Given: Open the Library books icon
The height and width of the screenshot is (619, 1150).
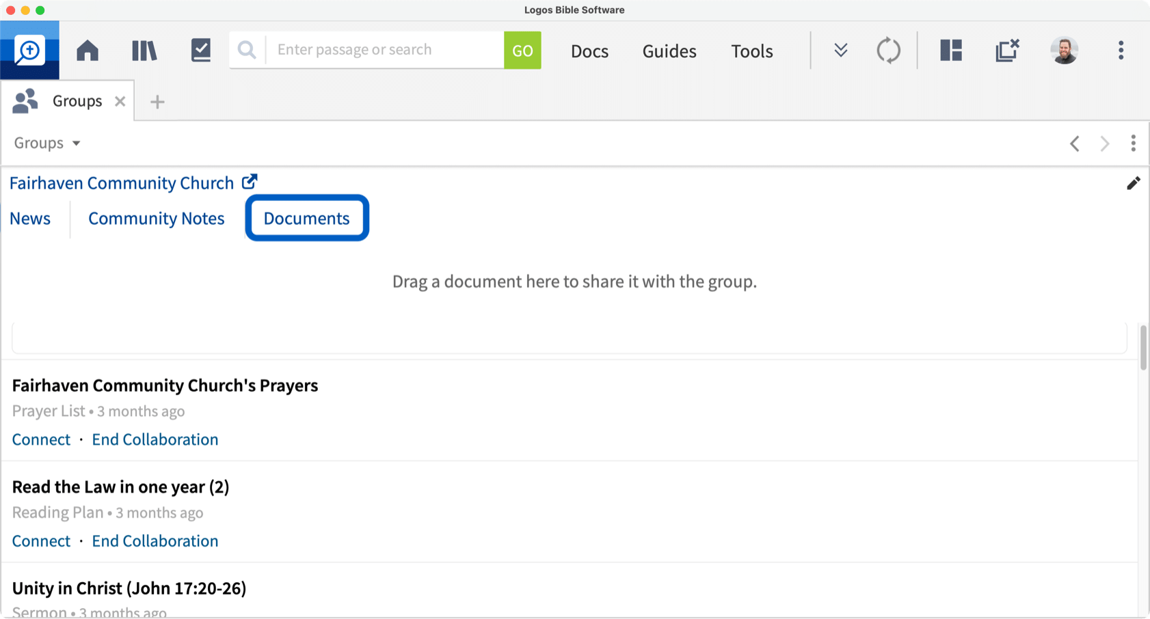Looking at the screenshot, I should tap(144, 50).
